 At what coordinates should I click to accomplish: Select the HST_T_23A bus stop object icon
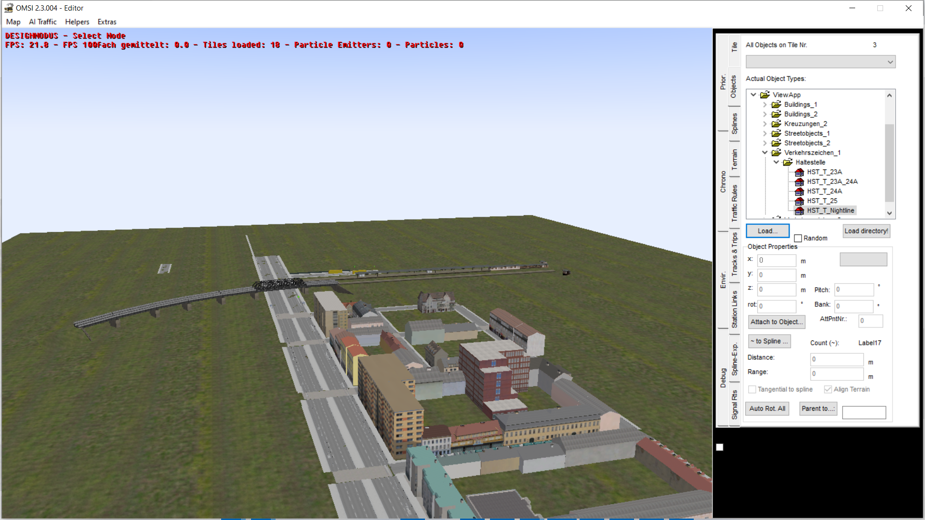[x=799, y=172]
